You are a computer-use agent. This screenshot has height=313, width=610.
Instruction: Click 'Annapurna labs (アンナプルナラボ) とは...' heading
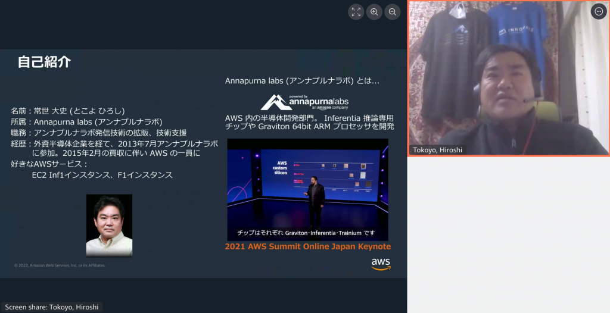(302, 81)
